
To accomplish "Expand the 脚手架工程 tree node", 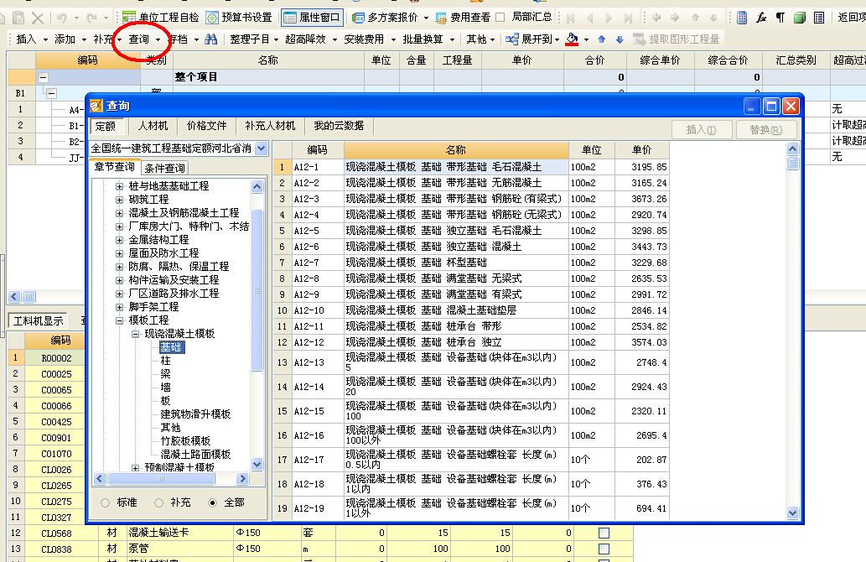I will (x=119, y=307).
